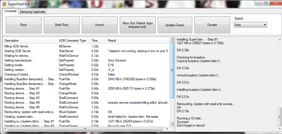282x134 pixels.
Task: Click the Donate button
Action: (212, 25)
